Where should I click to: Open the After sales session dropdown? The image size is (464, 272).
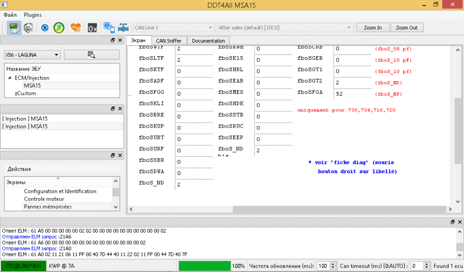coord(285,27)
